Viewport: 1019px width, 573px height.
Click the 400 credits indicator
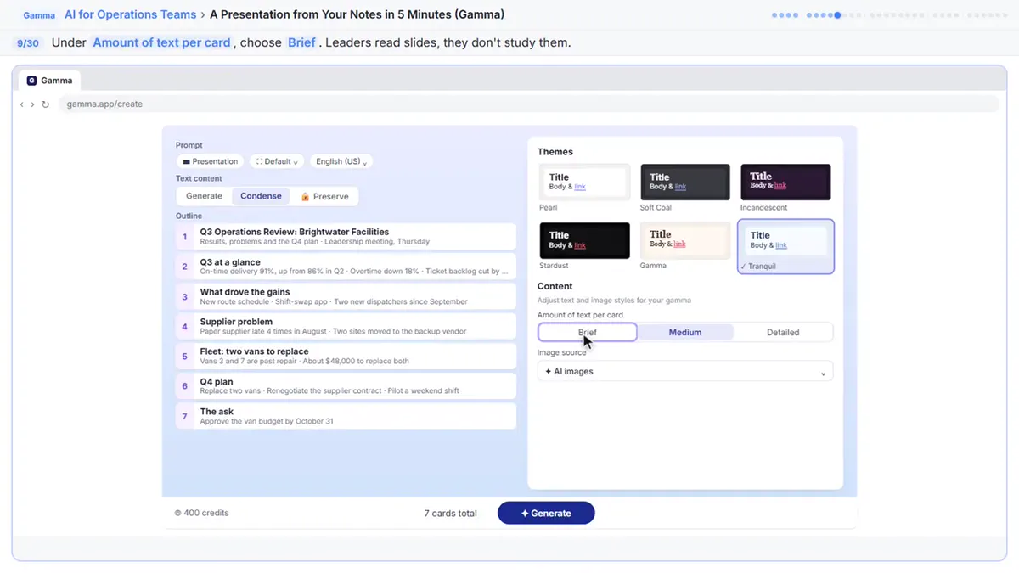201,513
